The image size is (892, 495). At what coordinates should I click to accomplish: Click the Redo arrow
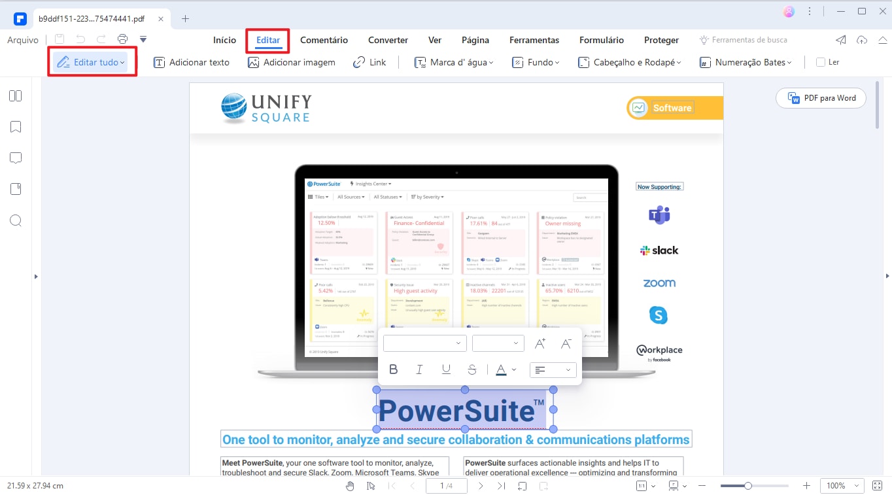101,39
